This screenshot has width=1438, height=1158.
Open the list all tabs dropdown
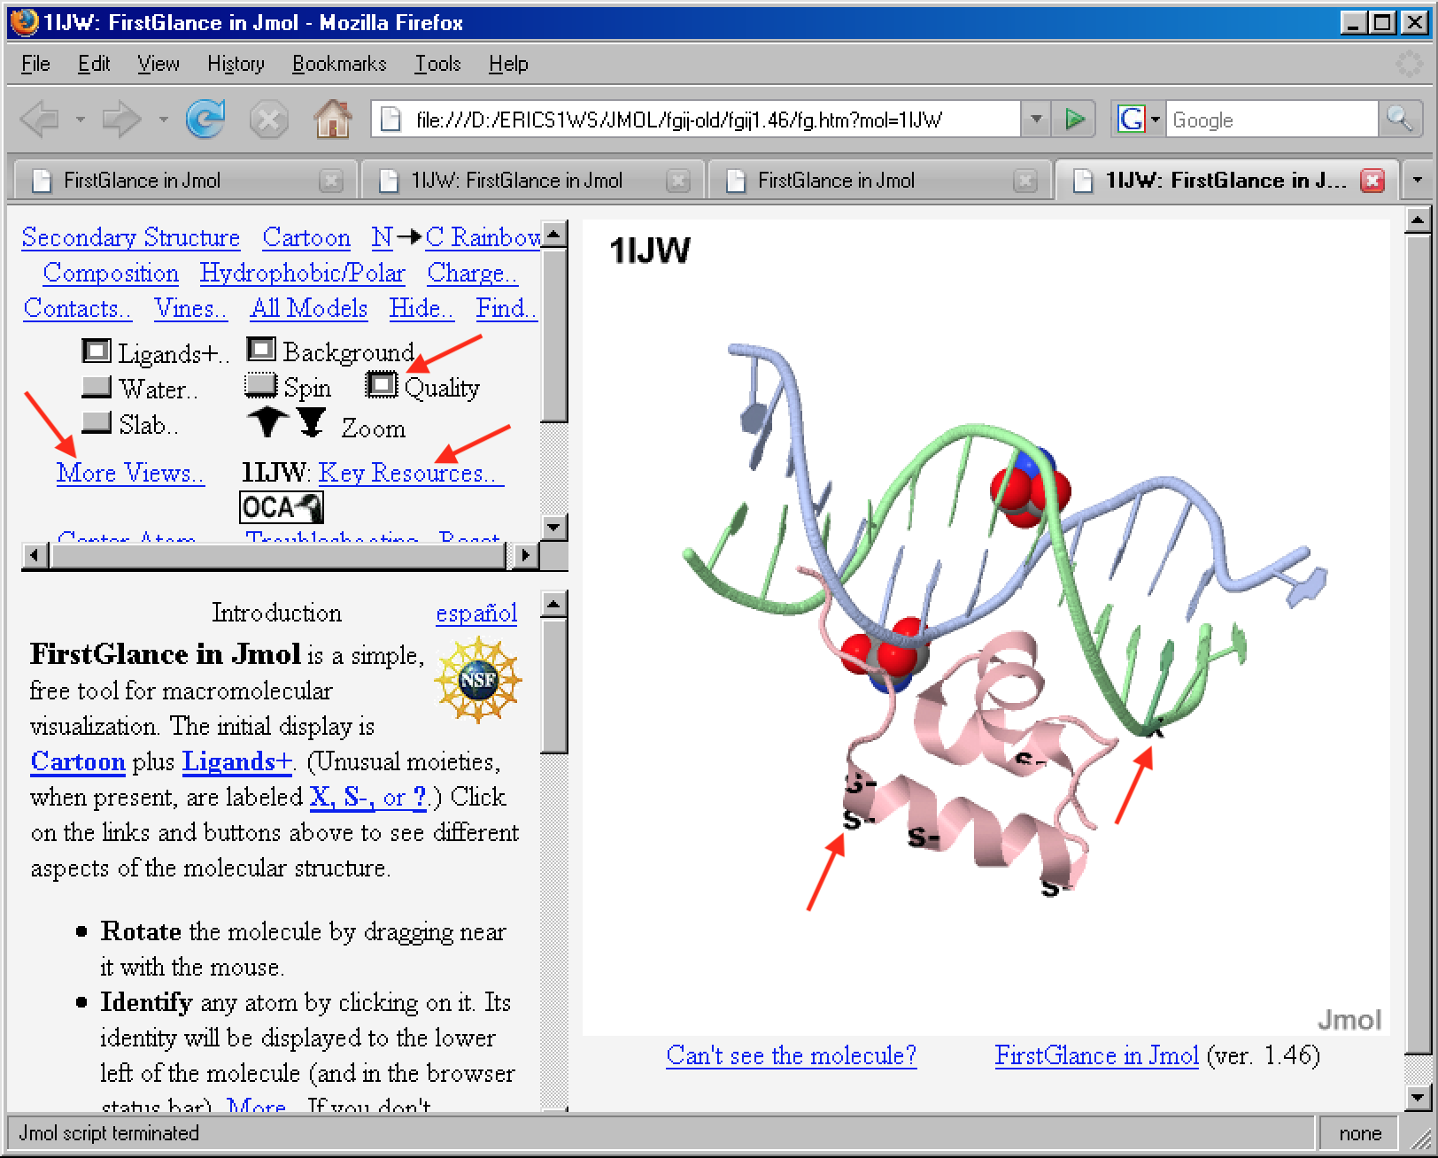(1417, 181)
